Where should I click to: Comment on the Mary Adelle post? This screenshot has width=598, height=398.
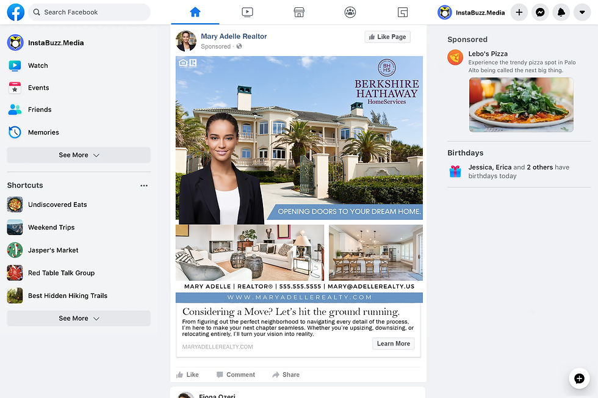click(x=236, y=375)
